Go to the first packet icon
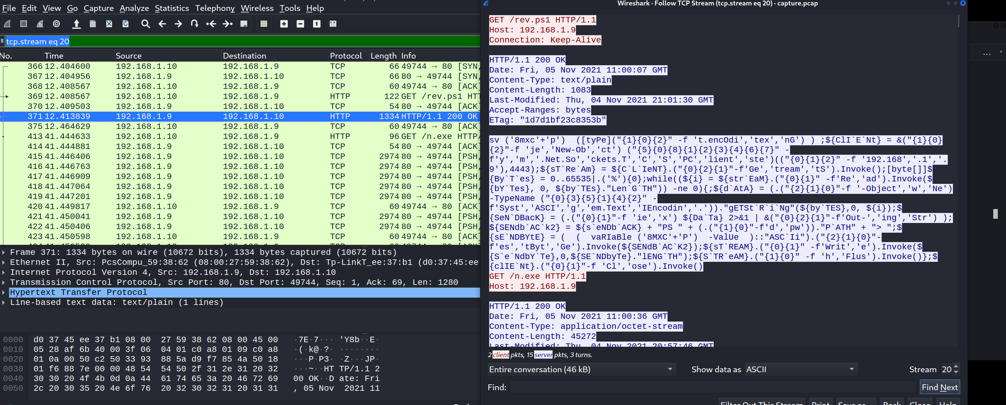This screenshot has height=405, width=1006. point(211,24)
